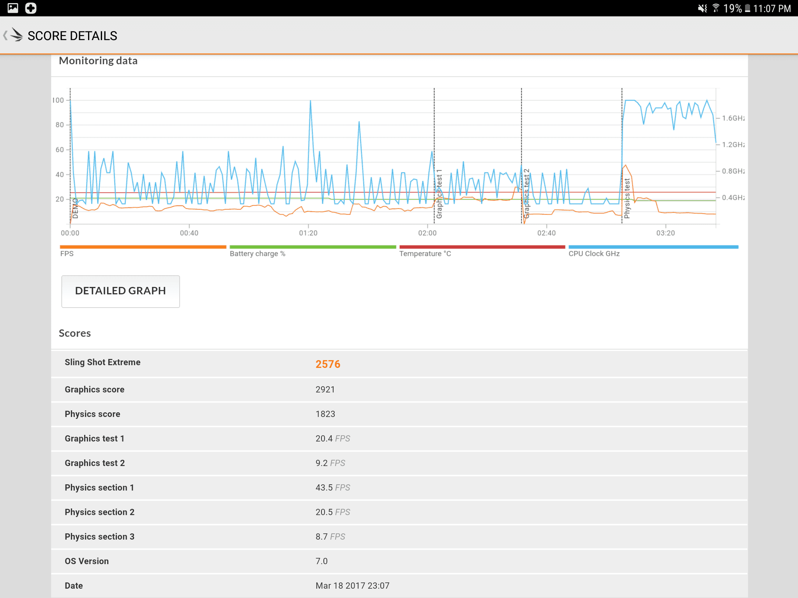Tap the 1823 physics score value
This screenshot has width=798, height=598.
pos(325,414)
